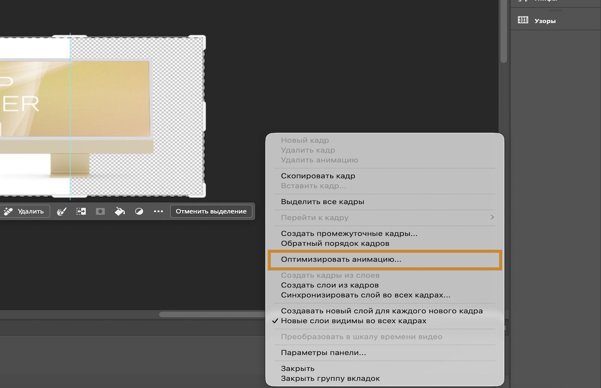Click the vertical scrollbar beside the canvas
The width and height of the screenshot is (601, 388).
pyautogui.click(x=504, y=31)
